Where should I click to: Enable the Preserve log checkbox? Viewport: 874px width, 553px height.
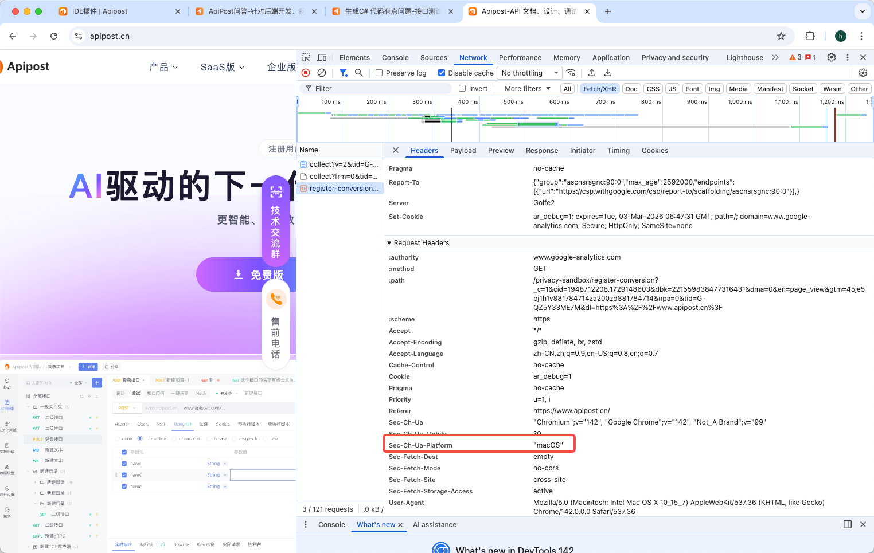click(x=379, y=73)
